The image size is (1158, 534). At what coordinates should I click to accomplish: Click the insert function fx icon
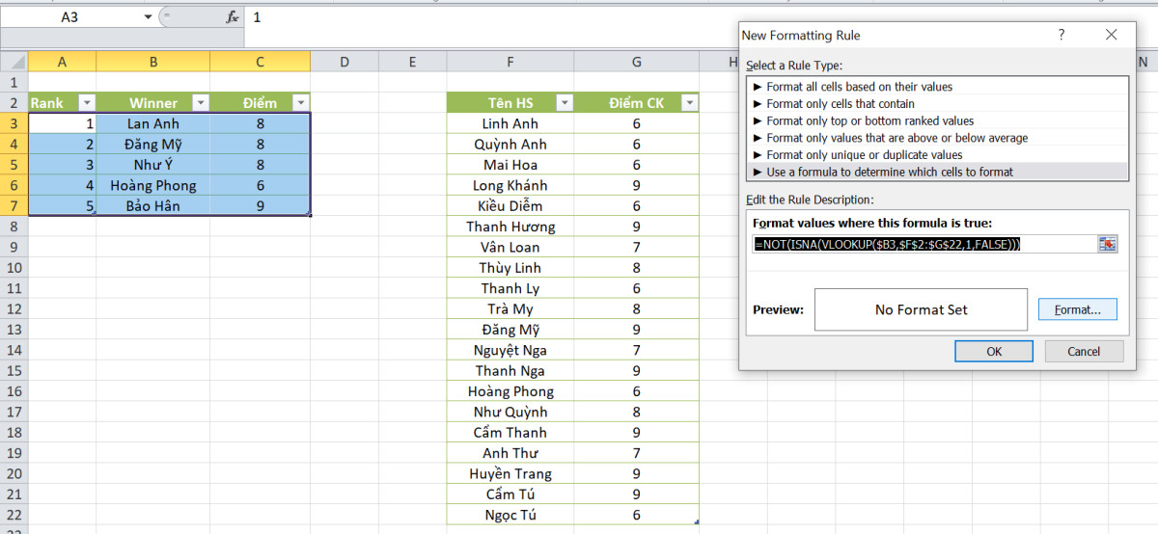(x=233, y=17)
